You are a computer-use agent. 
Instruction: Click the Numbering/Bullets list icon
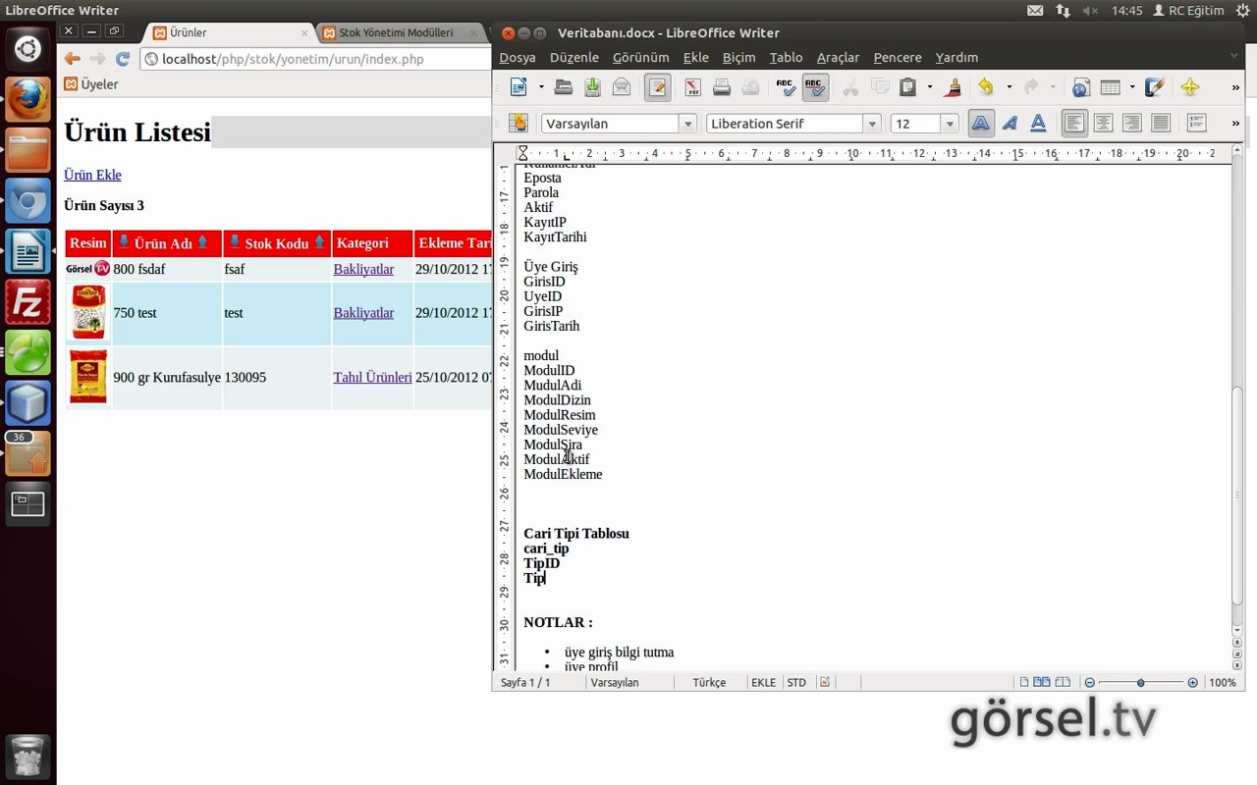tap(1197, 123)
